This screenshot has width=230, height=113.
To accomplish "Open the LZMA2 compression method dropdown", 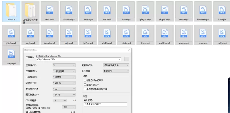I will [x=64, y=77].
